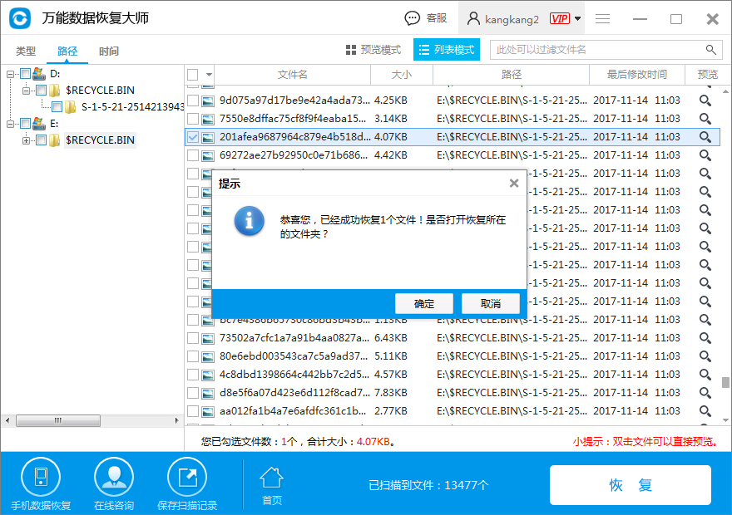Image resolution: width=732 pixels, height=515 pixels.
Task: Uncheck the 201afea9687964c879e4b518d file checkbox
Action: (x=193, y=137)
